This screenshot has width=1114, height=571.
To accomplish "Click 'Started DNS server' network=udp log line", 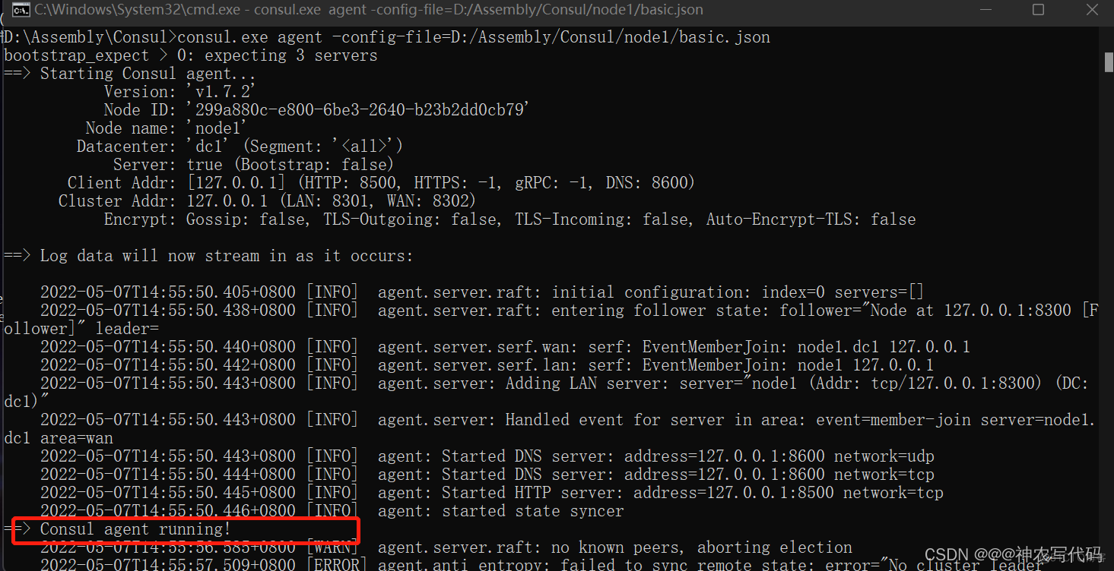I will point(487,456).
